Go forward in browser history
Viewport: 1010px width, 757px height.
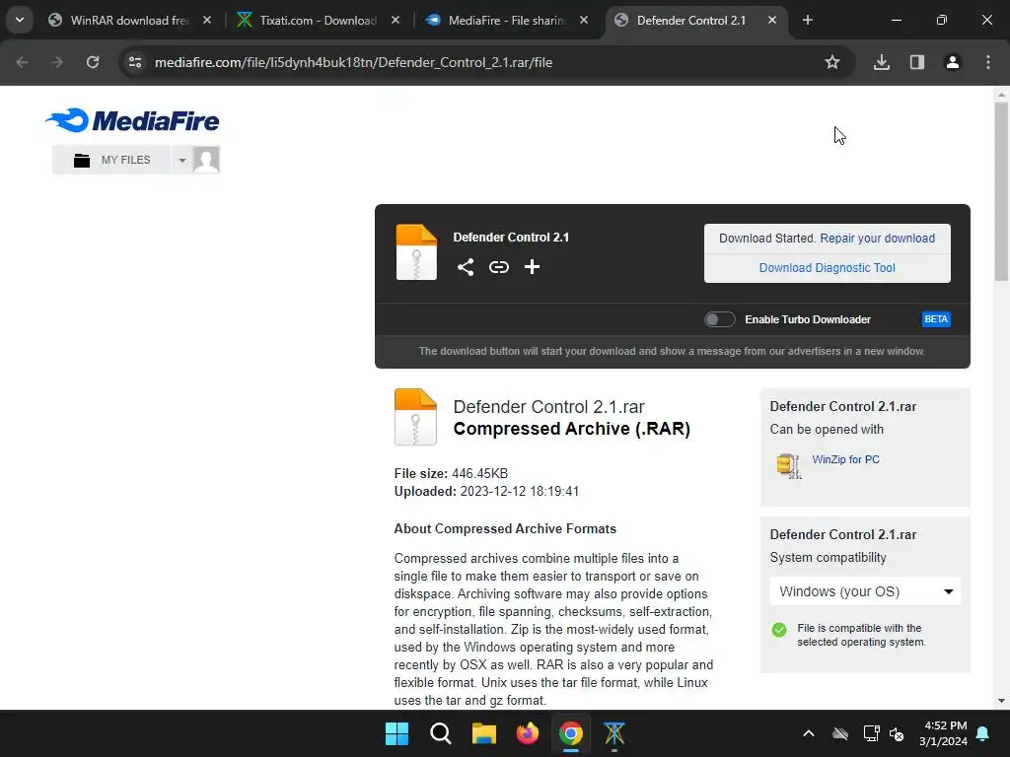[x=57, y=62]
